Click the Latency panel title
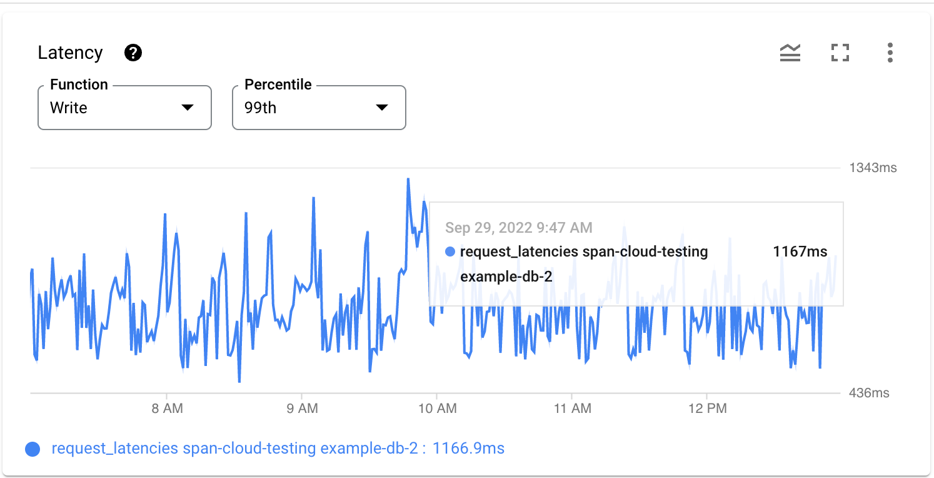Screen dimensions: 934x478 click(70, 53)
